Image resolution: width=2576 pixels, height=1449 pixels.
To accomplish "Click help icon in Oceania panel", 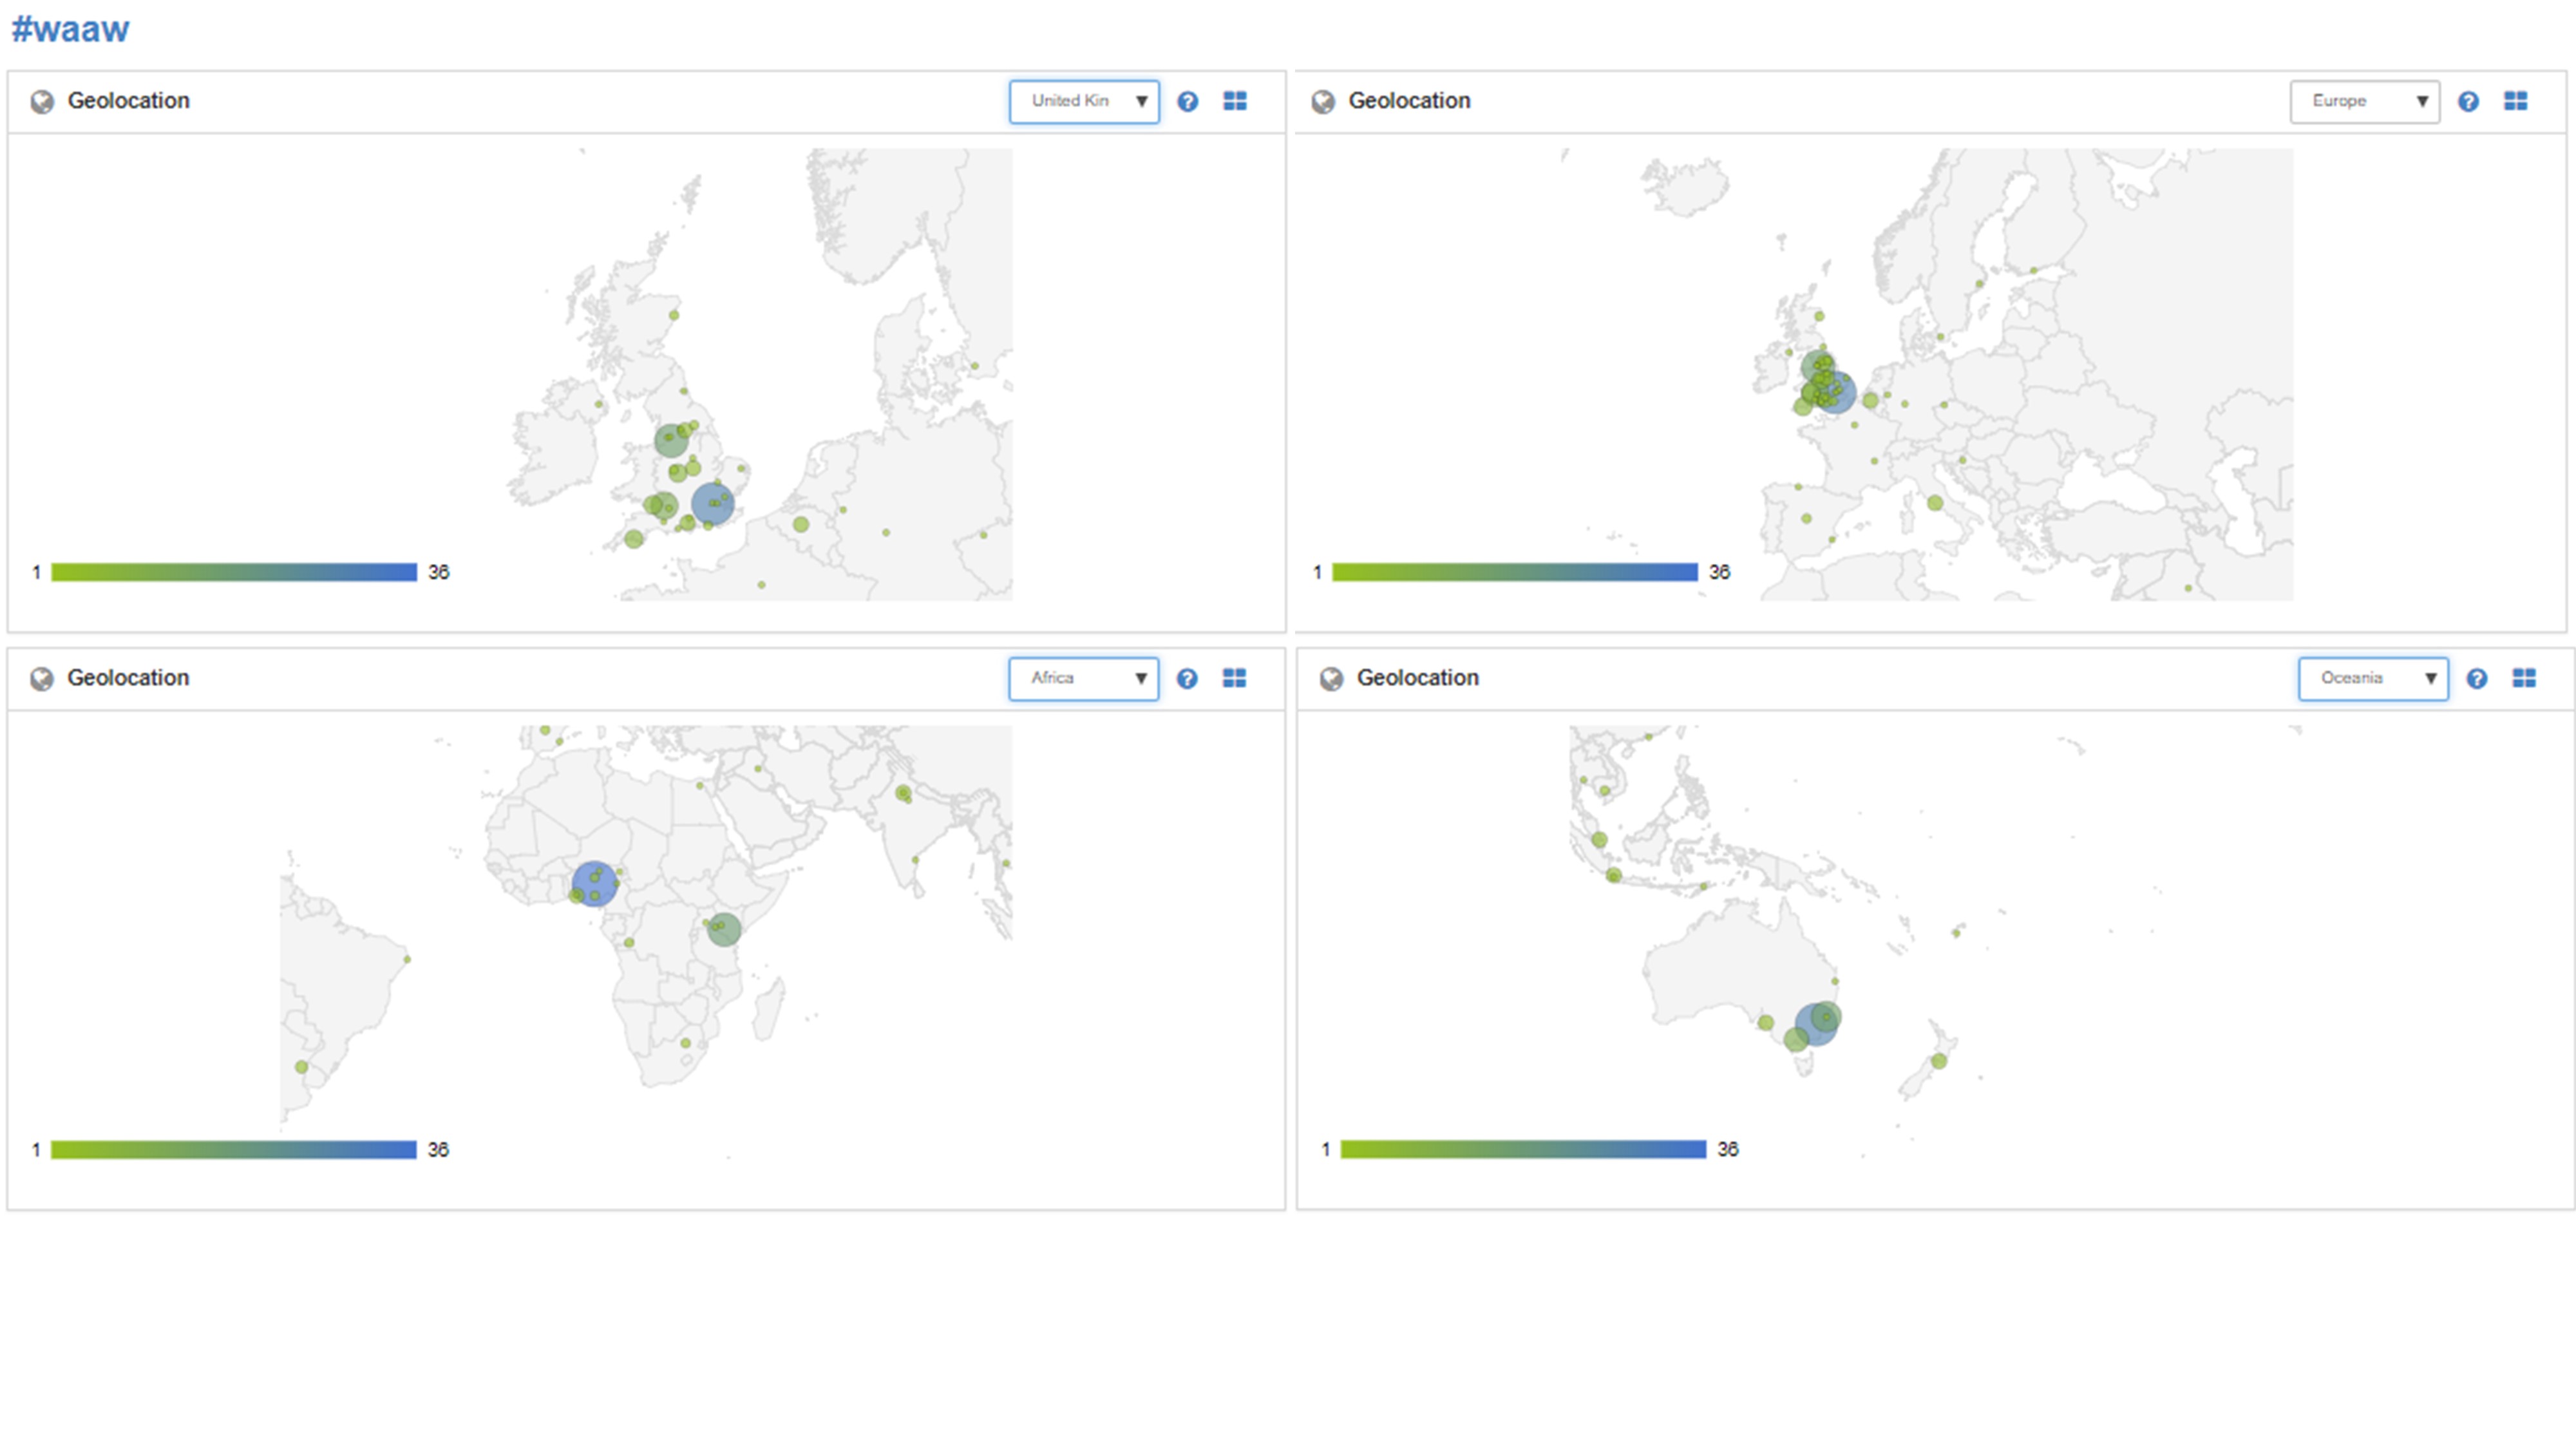I will click(2477, 679).
